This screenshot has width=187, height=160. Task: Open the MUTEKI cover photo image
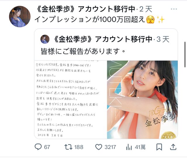[142, 100]
